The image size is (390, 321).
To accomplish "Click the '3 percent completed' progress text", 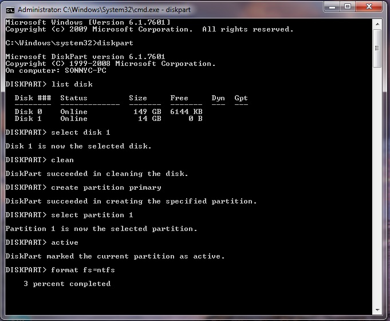I will 67,284.
